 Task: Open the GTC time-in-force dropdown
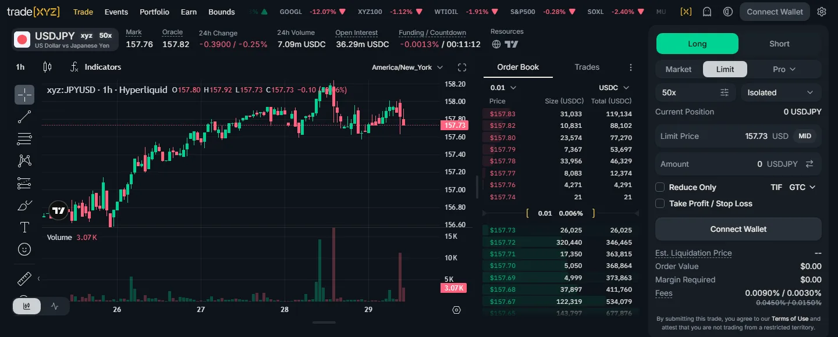click(803, 187)
